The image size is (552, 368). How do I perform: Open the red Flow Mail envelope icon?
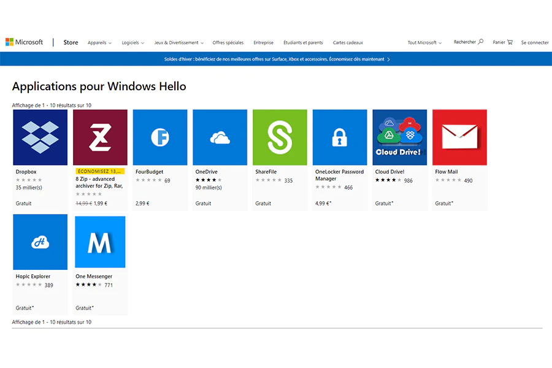(459, 137)
